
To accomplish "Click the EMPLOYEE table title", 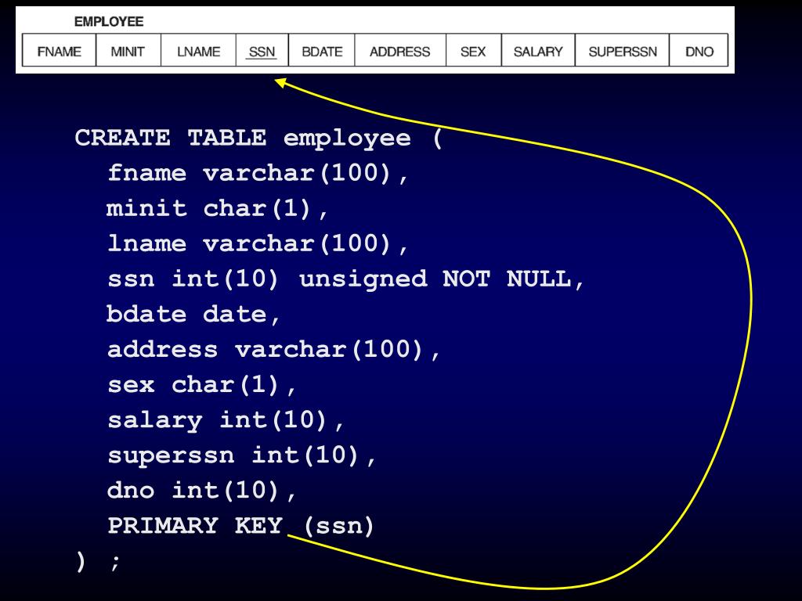I will click(109, 21).
